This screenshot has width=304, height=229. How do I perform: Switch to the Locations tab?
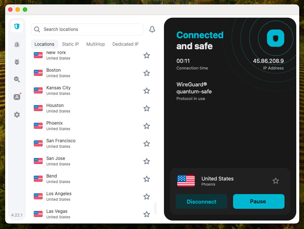pos(44,44)
